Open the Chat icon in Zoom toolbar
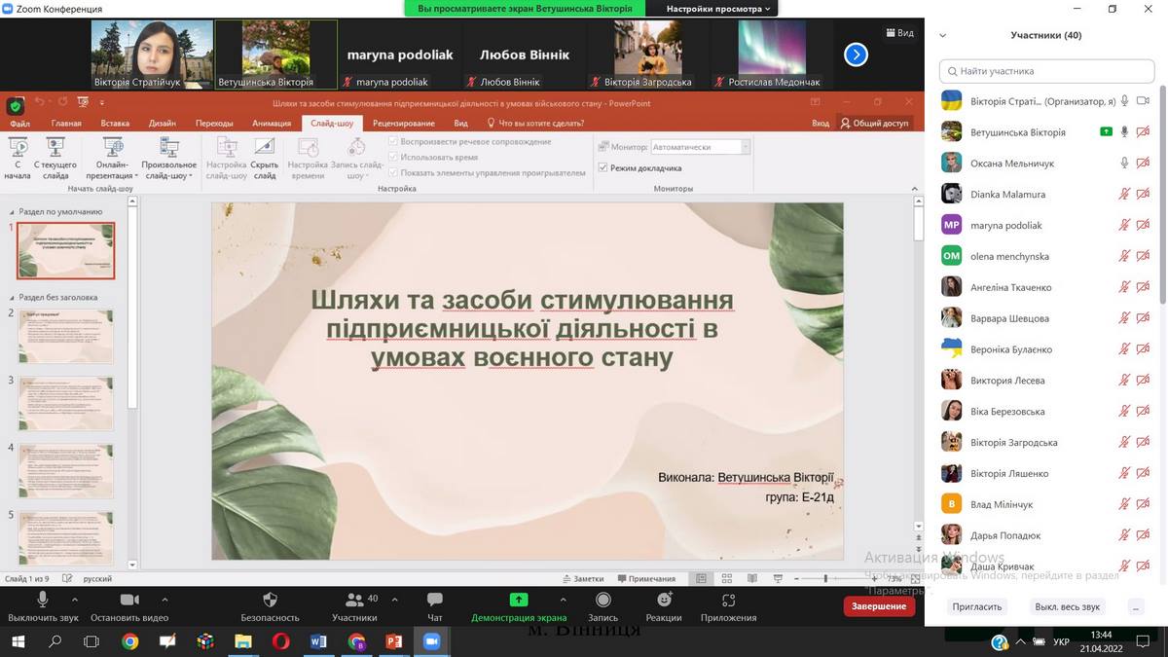The width and height of the screenshot is (1168, 657). (434, 601)
